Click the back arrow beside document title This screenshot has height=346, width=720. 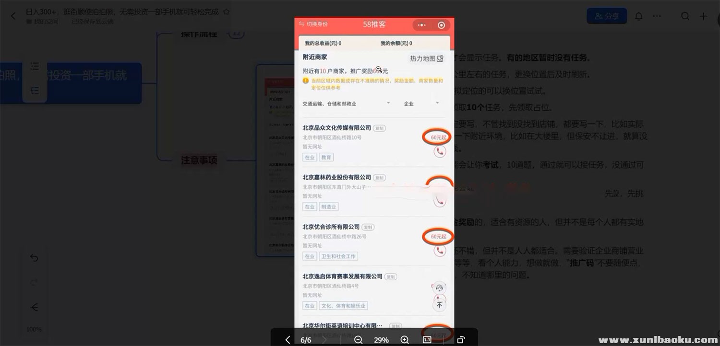(x=13, y=16)
